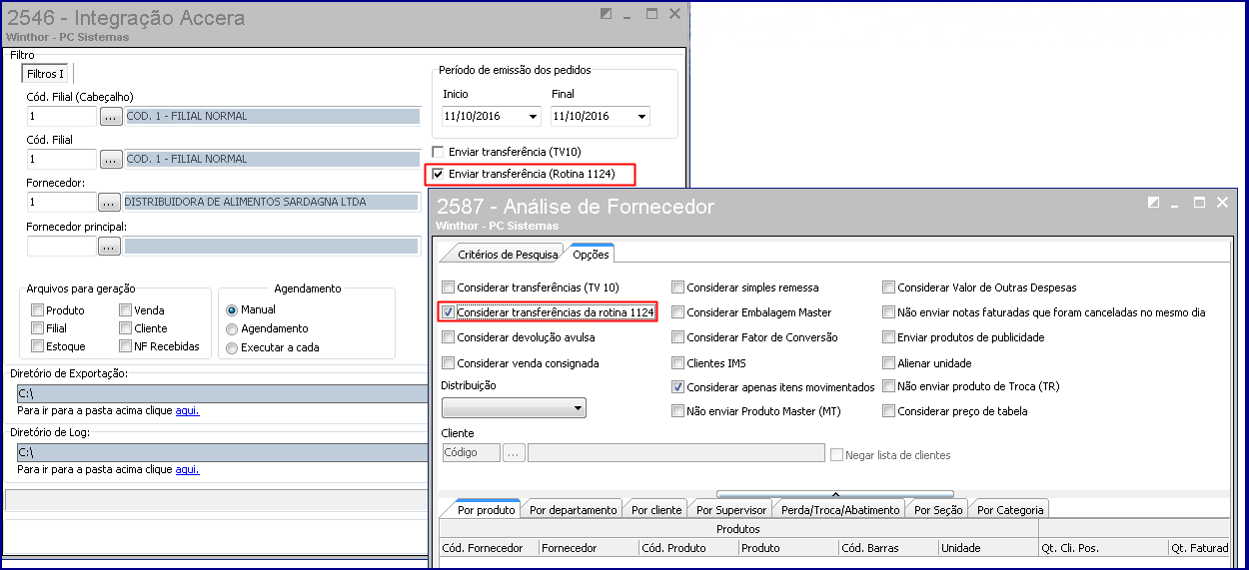Toggle Enviar transferência (Rotina 1124) checkbox
The width and height of the screenshot is (1249, 570).
coord(438,174)
